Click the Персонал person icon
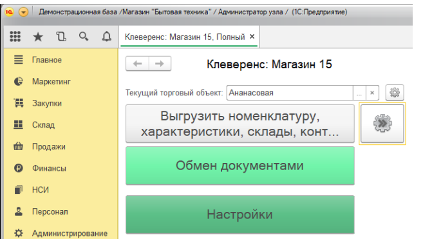This screenshot has height=239, width=423. coord(18,211)
